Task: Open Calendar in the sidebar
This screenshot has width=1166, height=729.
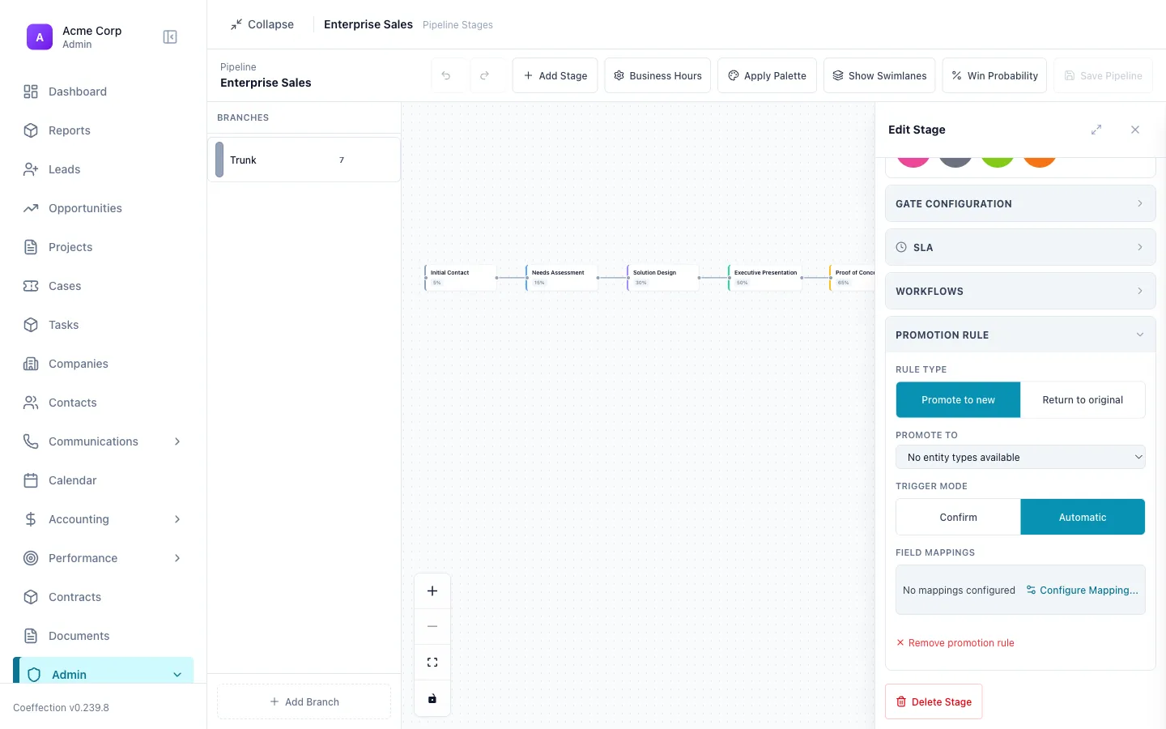Action: [104, 480]
